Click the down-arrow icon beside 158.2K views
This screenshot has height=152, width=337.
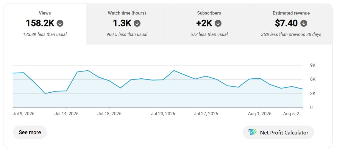click(x=60, y=23)
